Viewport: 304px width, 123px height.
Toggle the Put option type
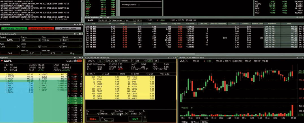click(155, 61)
